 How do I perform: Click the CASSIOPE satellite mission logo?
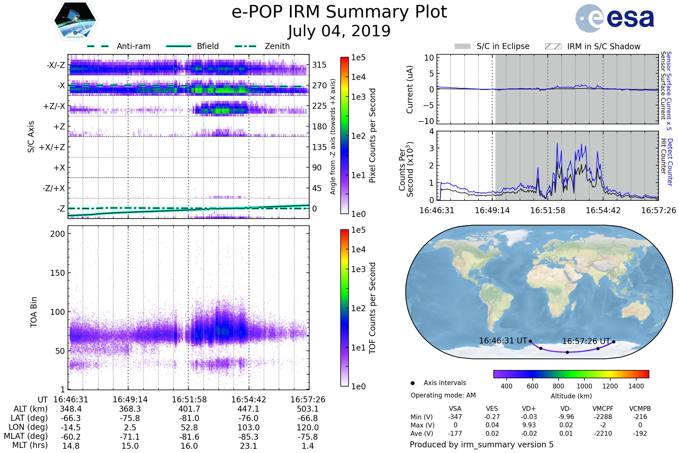75,21
